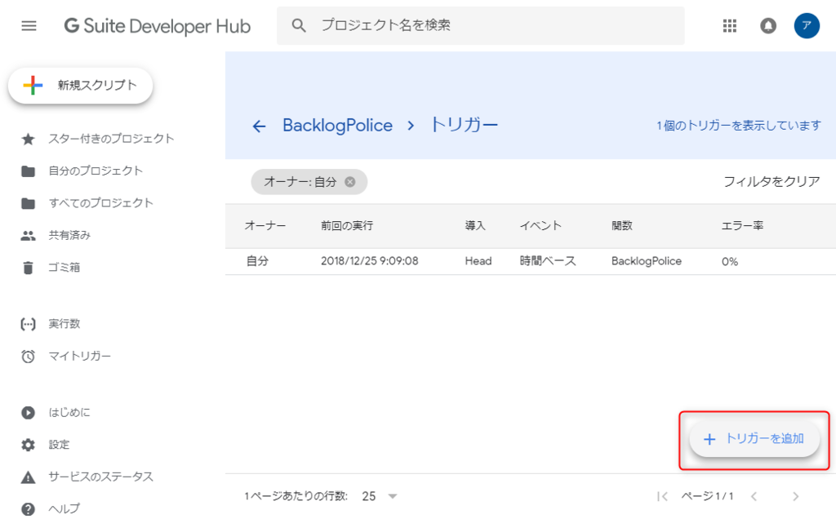The image size is (836, 519).
Task: Click the 導入 column header
Action: click(x=475, y=225)
